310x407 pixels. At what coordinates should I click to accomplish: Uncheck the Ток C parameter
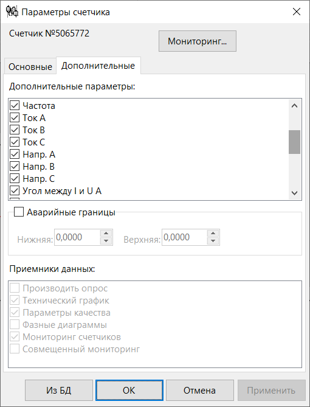coord(15,142)
